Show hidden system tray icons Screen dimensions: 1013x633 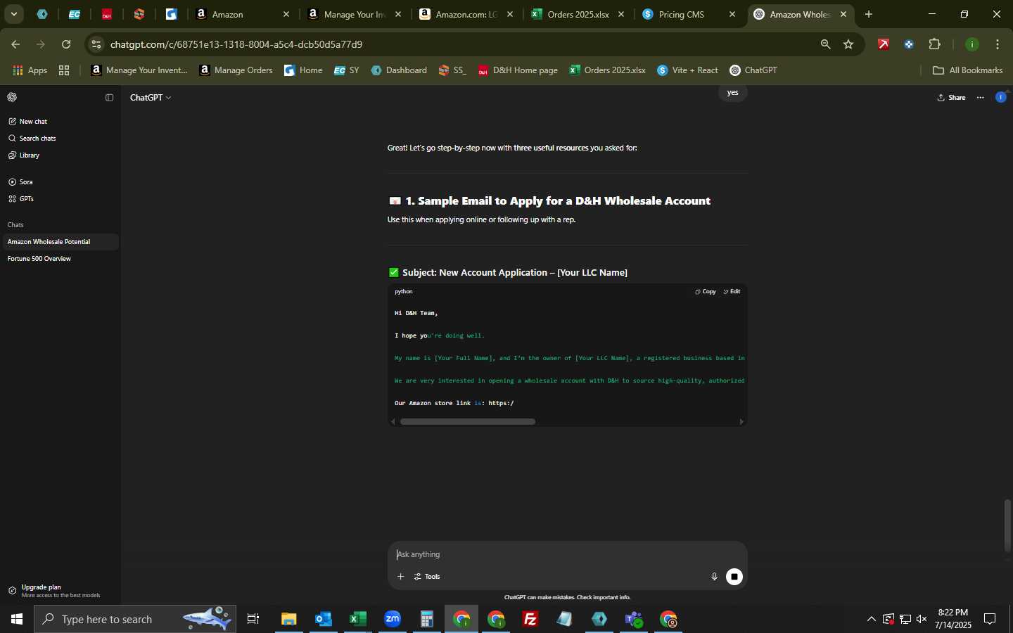point(871,619)
